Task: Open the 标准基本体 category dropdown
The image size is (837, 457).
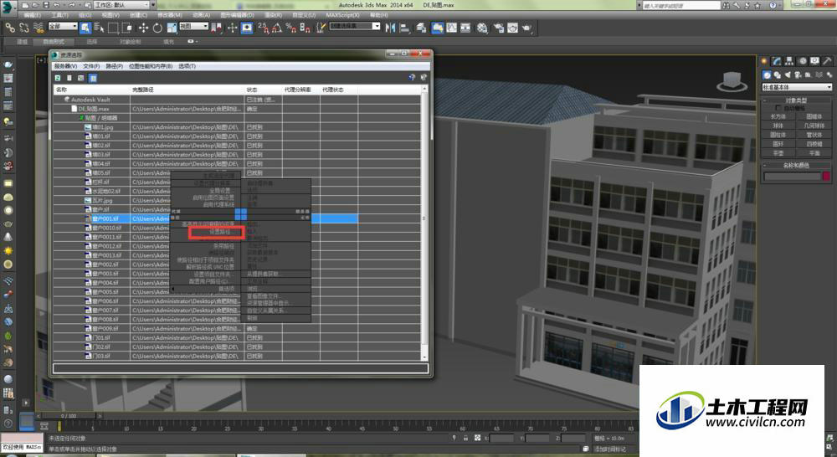Action: (797, 87)
